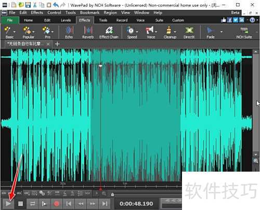Click the 0:00:48.190 time display

(x=136, y=204)
